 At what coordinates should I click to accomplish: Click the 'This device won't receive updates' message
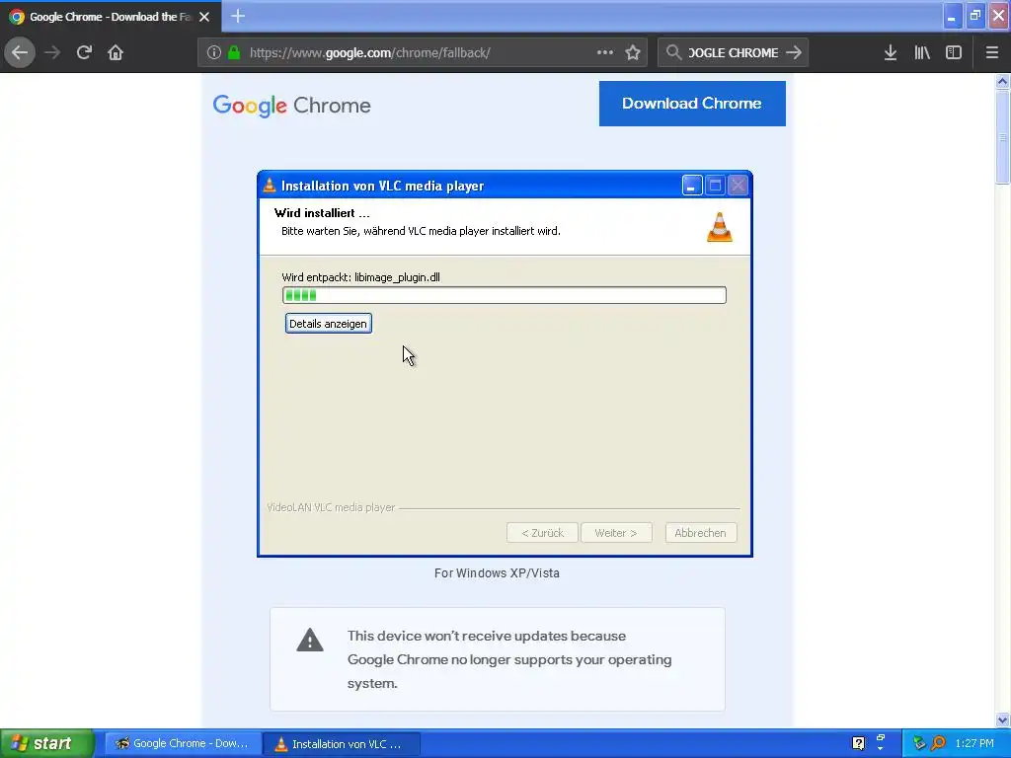[x=509, y=659]
